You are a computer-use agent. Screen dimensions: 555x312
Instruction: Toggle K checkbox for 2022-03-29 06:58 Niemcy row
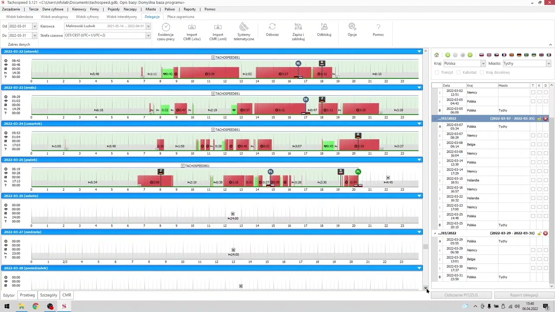click(539, 250)
